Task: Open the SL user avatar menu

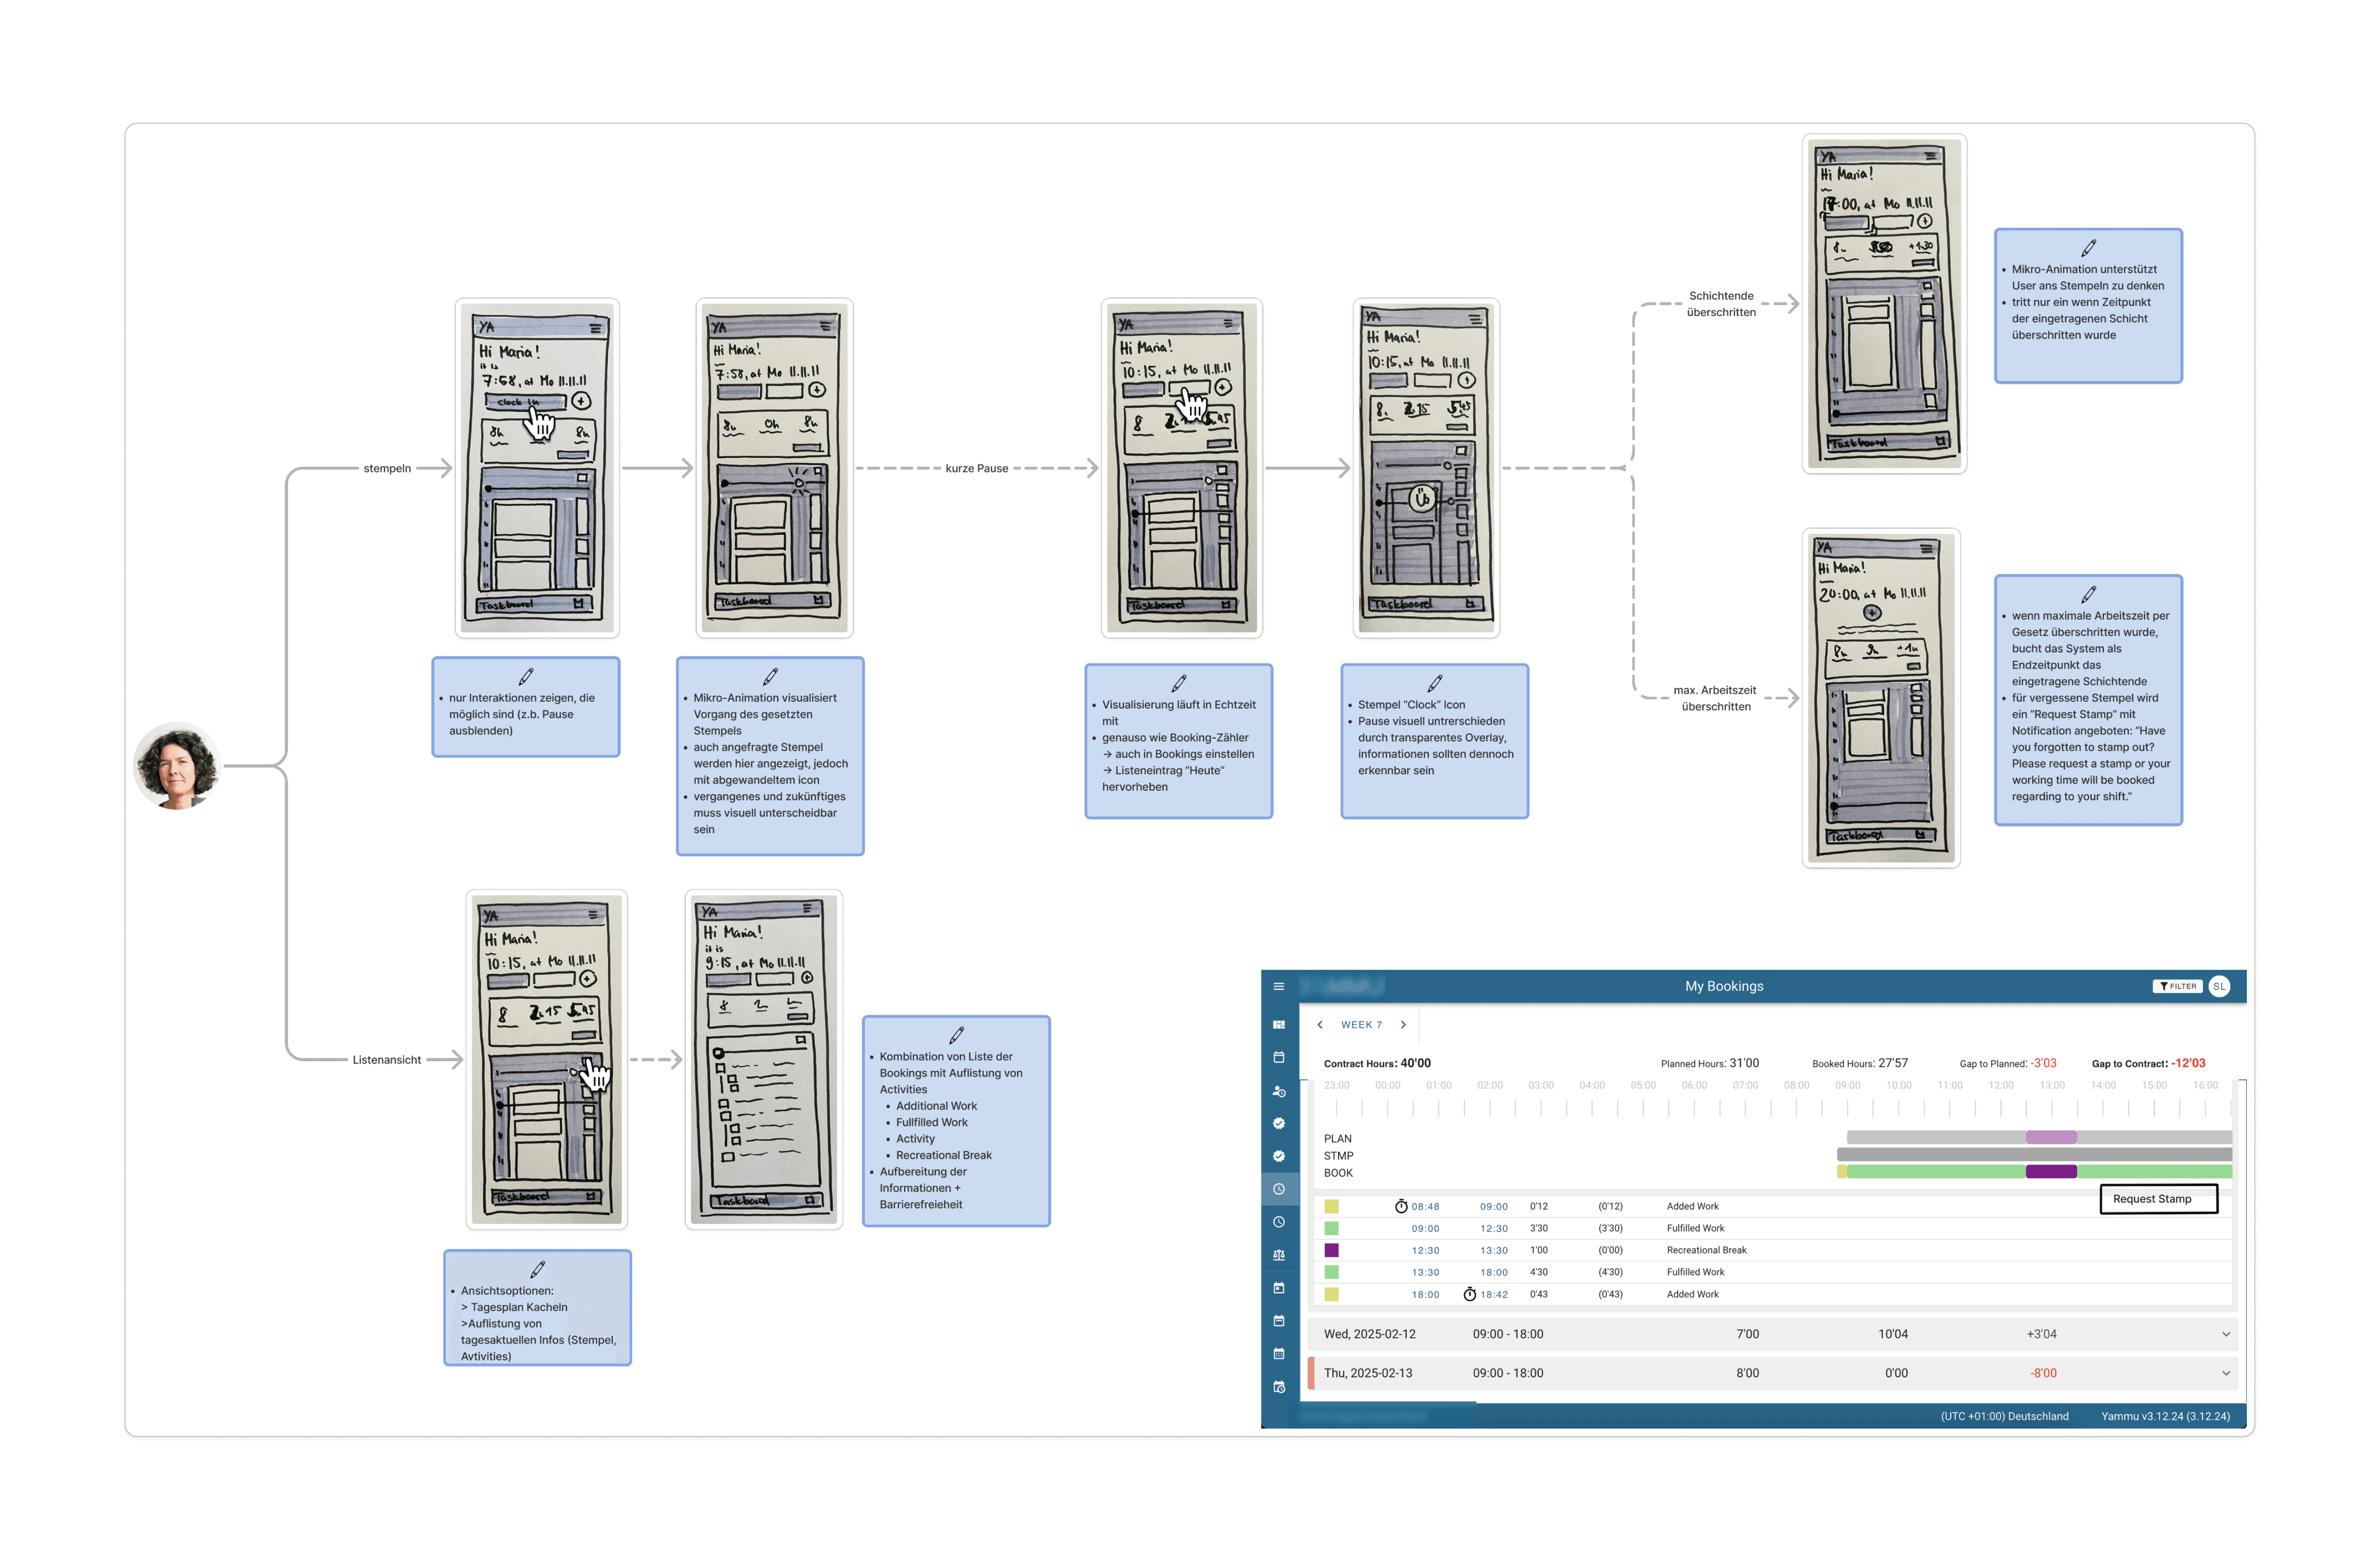Action: click(x=2219, y=986)
